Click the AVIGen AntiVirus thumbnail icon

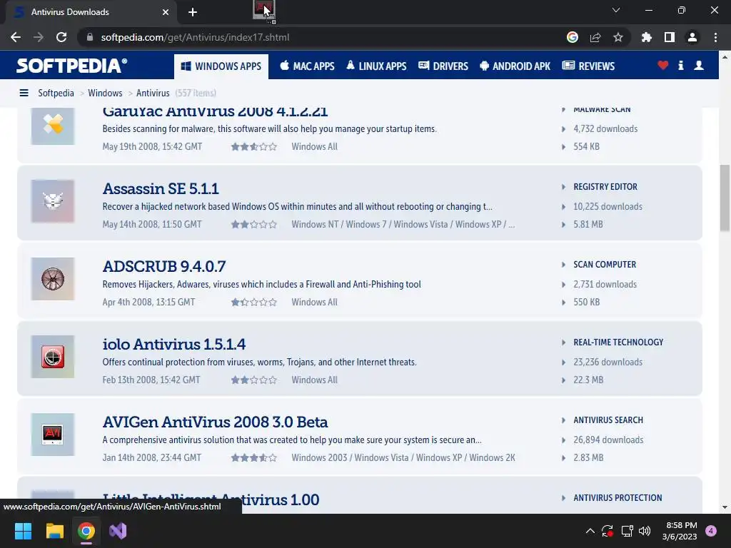tap(53, 435)
